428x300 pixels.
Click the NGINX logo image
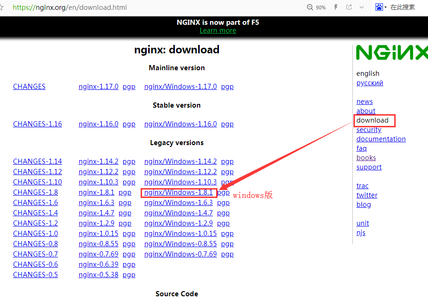click(x=391, y=52)
